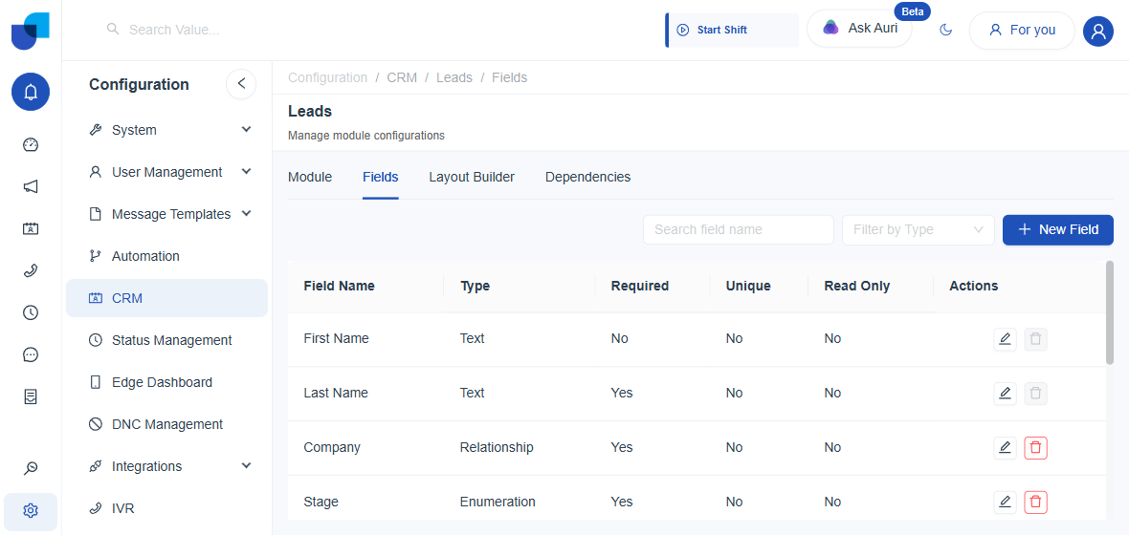Open contacts card icon in left rail
1129x535 pixels.
point(31,228)
